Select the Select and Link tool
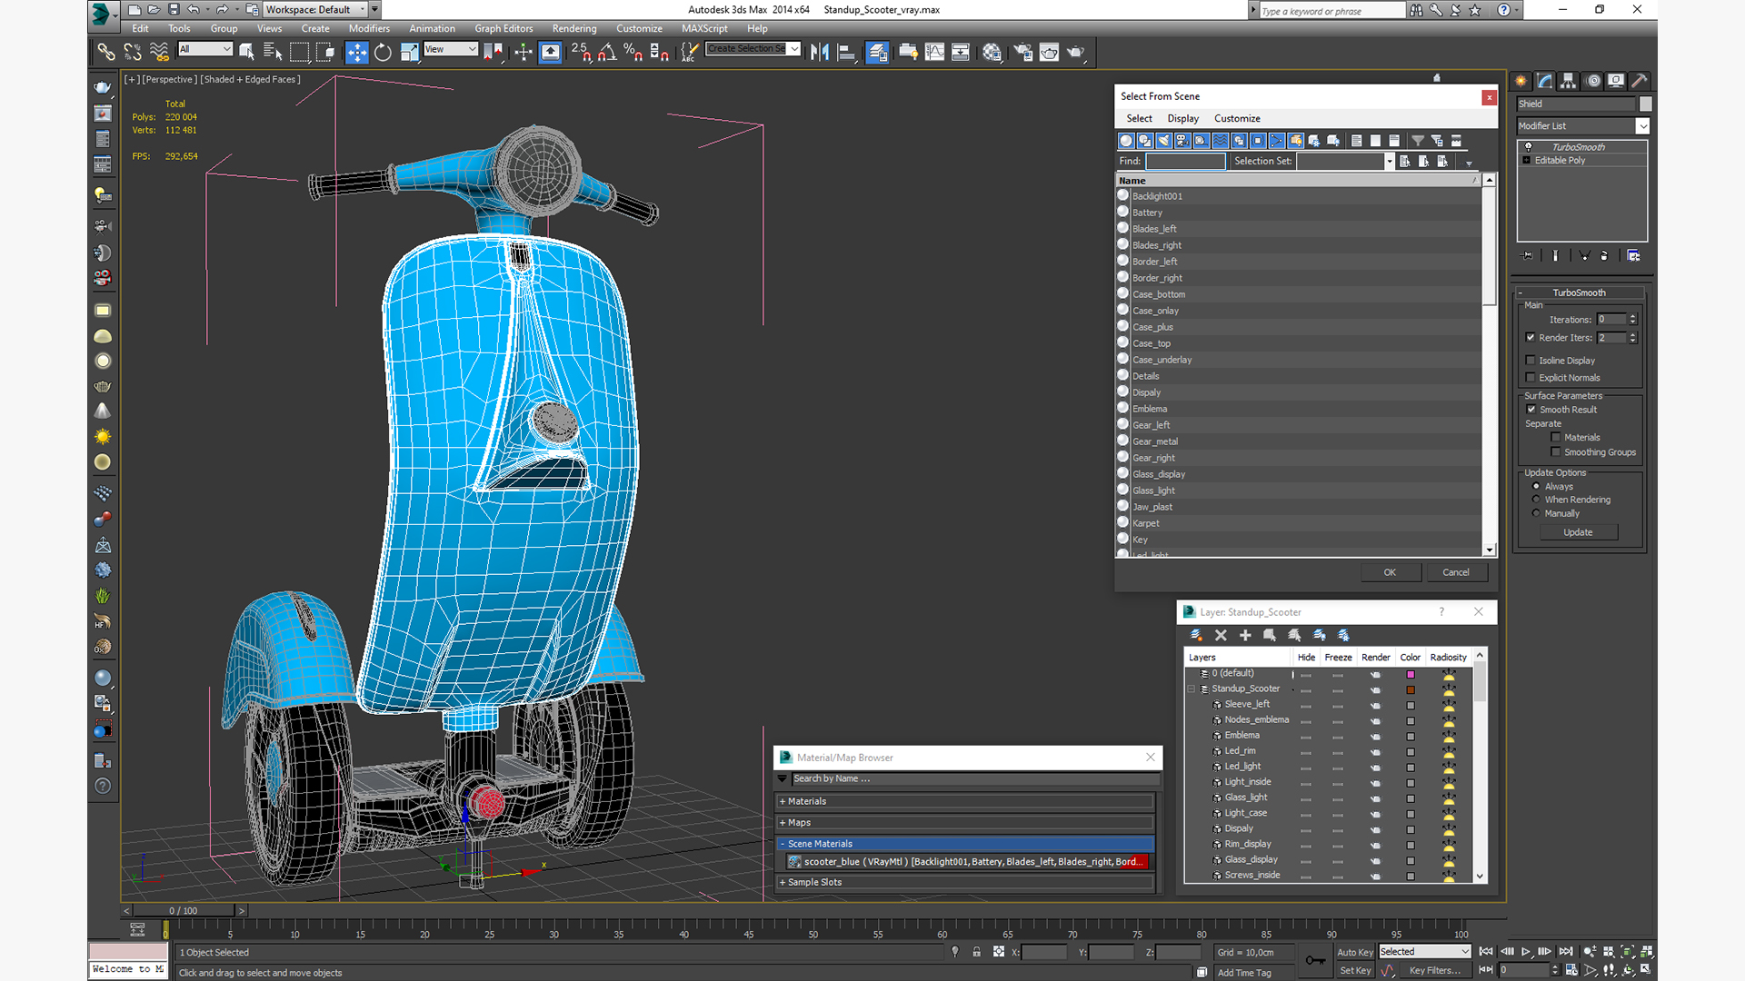Screen dimensions: 1745x981 (x=106, y=53)
